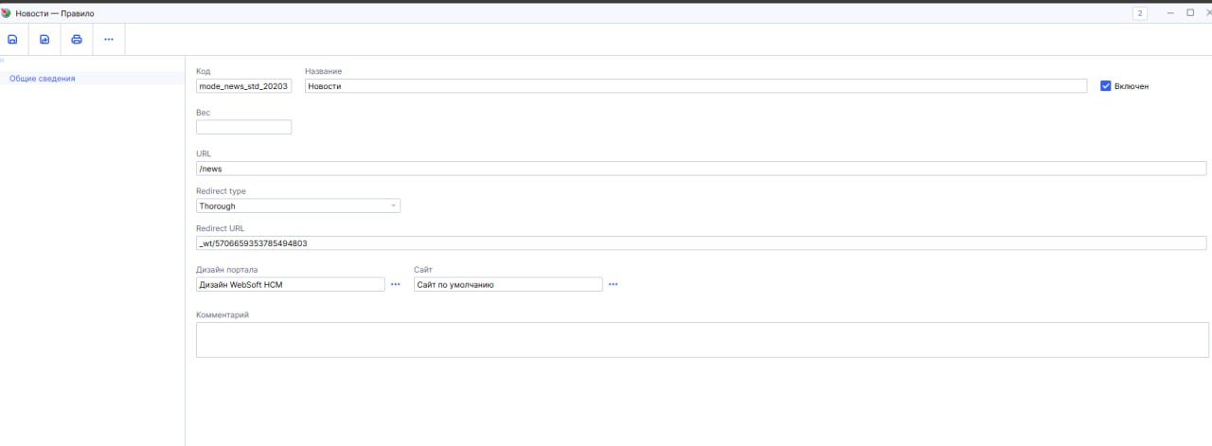Collapse the left sidebar panel handle
Screen dimensions: 1212x446
click(3, 60)
